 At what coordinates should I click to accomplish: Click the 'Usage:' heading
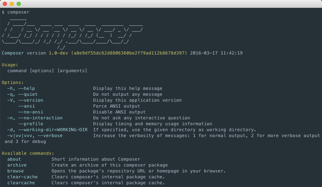pos(10,65)
